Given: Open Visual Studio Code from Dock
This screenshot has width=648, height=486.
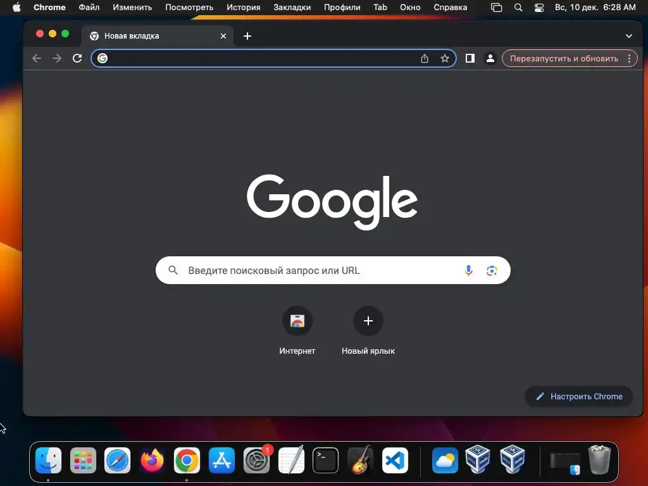Looking at the screenshot, I should pos(395,460).
